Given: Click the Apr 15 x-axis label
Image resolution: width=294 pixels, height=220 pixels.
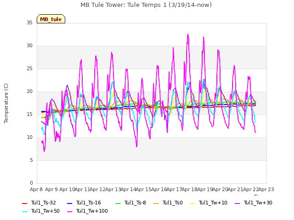Looking at the screenshot, I should point(144,189).
